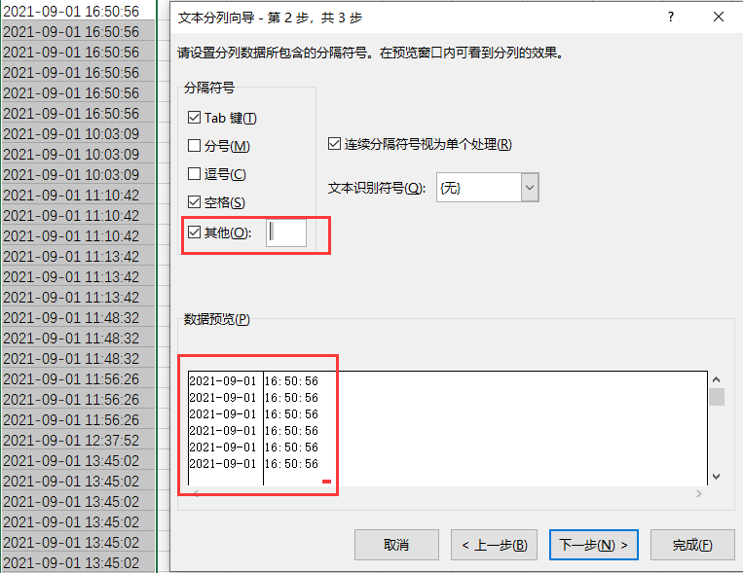Click the 其他 custom delimiter input box
This screenshot has width=743, height=573.
pyautogui.click(x=286, y=233)
